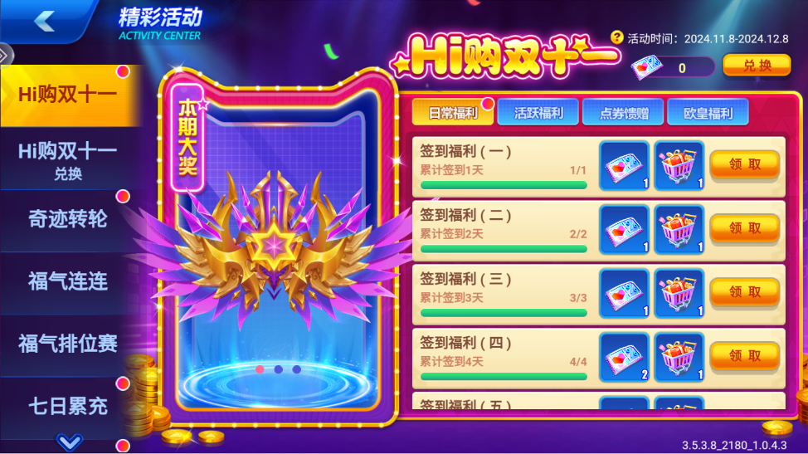This screenshot has height=454, width=808.
Task: Click the 签到福利(四) green progress bar
Action: click(x=504, y=377)
